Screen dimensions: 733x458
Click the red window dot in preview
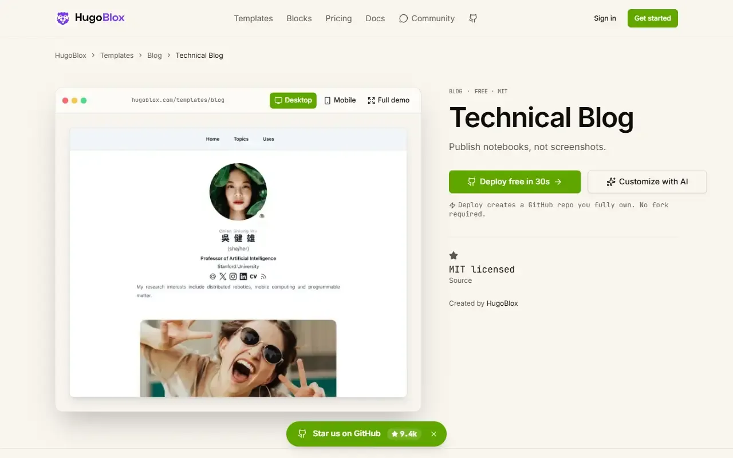(x=65, y=101)
